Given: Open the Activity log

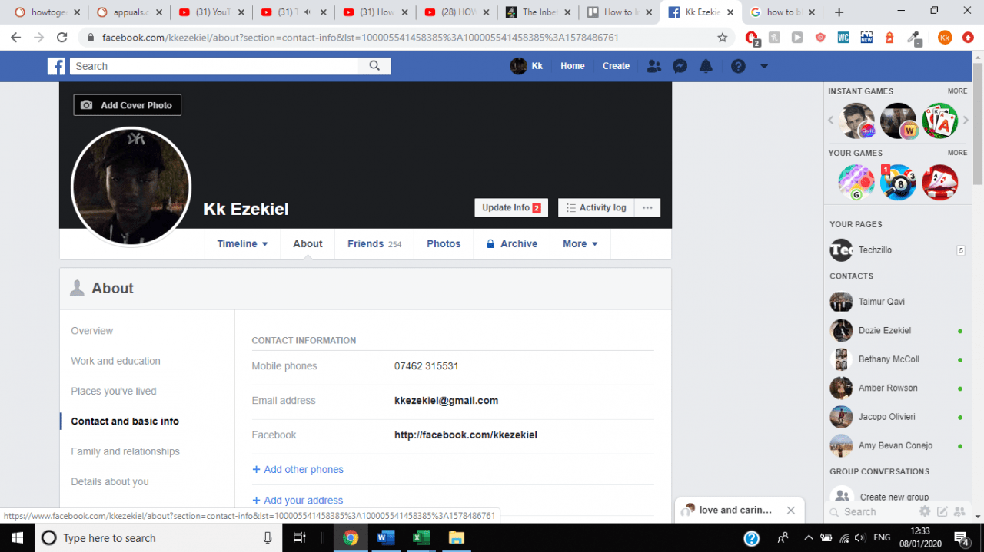Looking at the screenshot, I should pyautogui.click(x=596, y=207).
